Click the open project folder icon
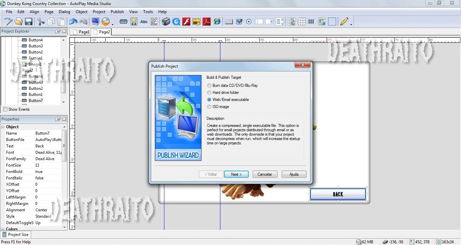 tap(19, 22)
